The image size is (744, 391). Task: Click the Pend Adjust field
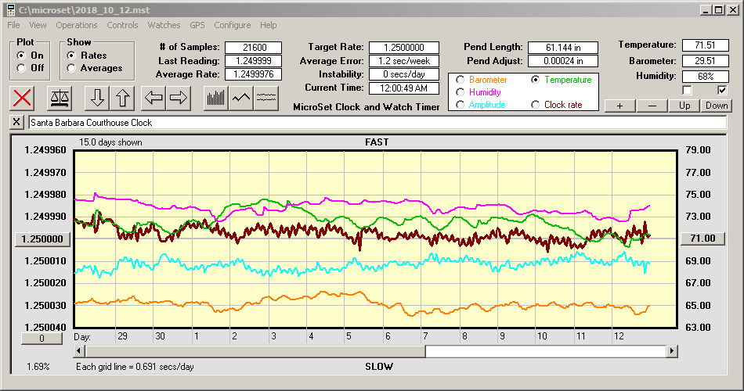click(563, 61)
